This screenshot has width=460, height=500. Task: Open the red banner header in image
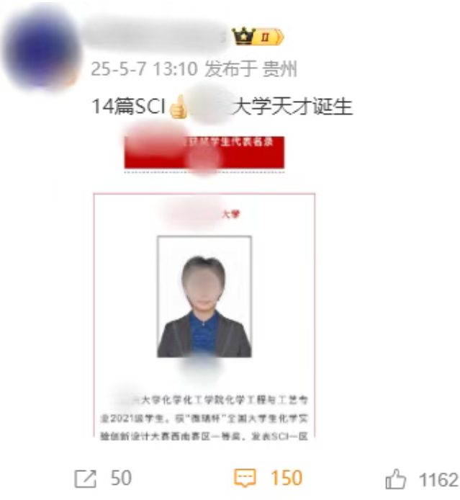204,152
